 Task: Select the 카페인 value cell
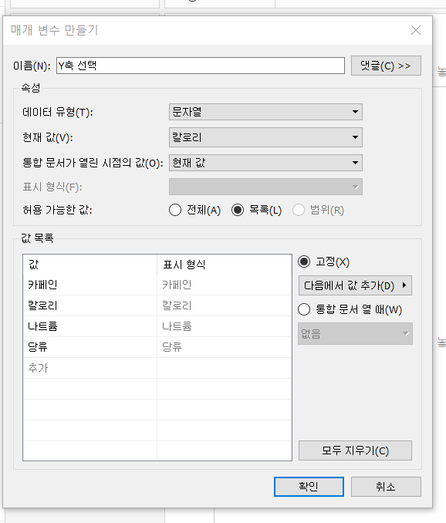90,285
